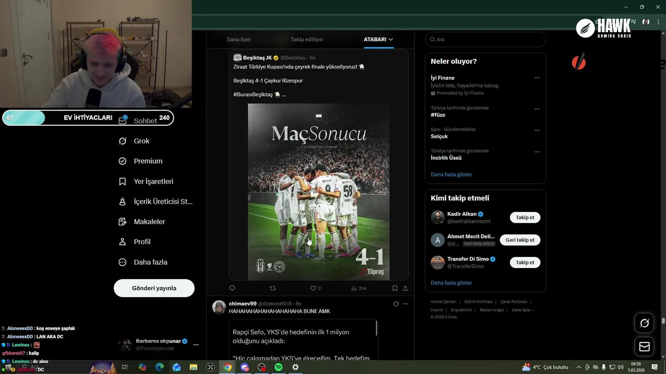Bookmark the Beşiktaş JK post
666x374 pixels.
point(395,288)
